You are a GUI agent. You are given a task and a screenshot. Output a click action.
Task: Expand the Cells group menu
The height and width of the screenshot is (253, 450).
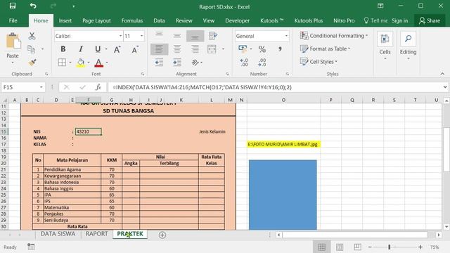pos(385,46)
